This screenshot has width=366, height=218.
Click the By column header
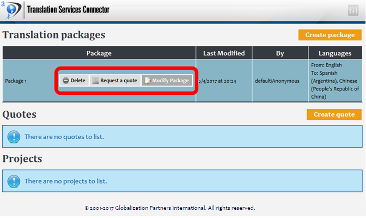[x=280, y=53]
